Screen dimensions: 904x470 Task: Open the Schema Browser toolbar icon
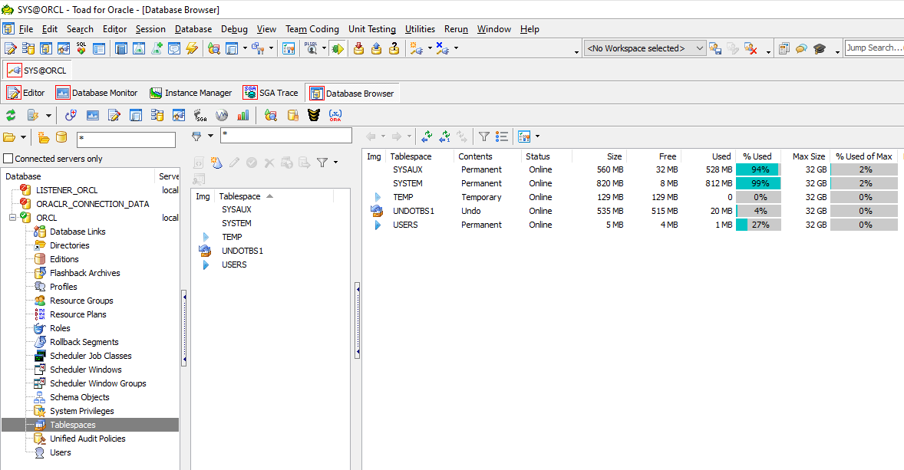click(28, 49)
